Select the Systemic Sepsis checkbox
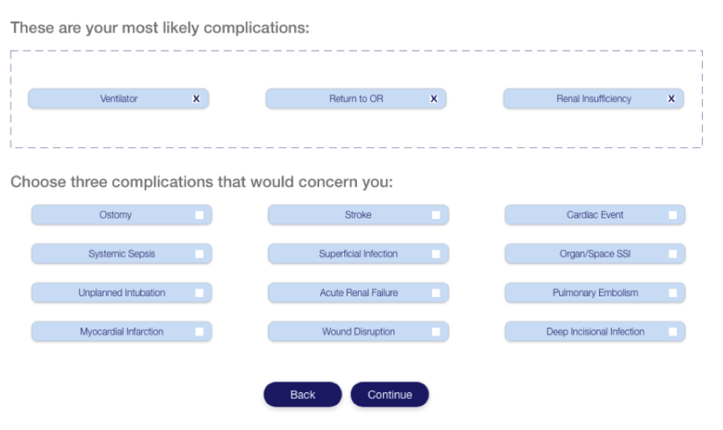Image resolution: width=723 pixels, height=430 pixels. 199,254
